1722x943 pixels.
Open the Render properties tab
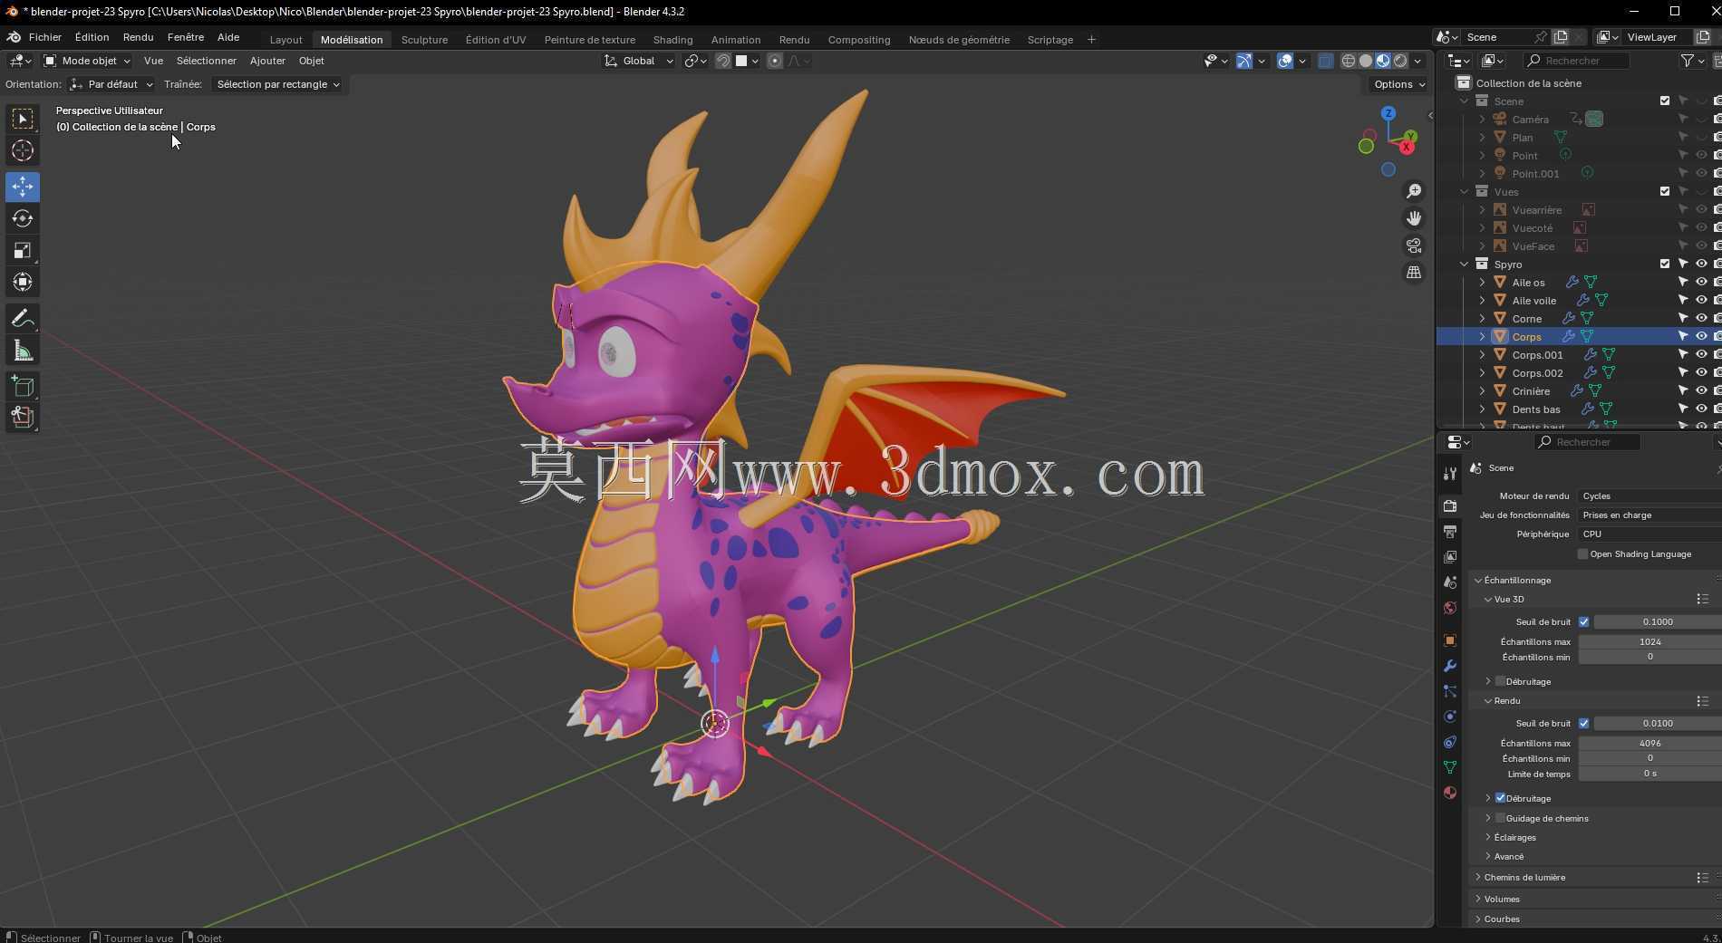click(x=1450, y=505)
